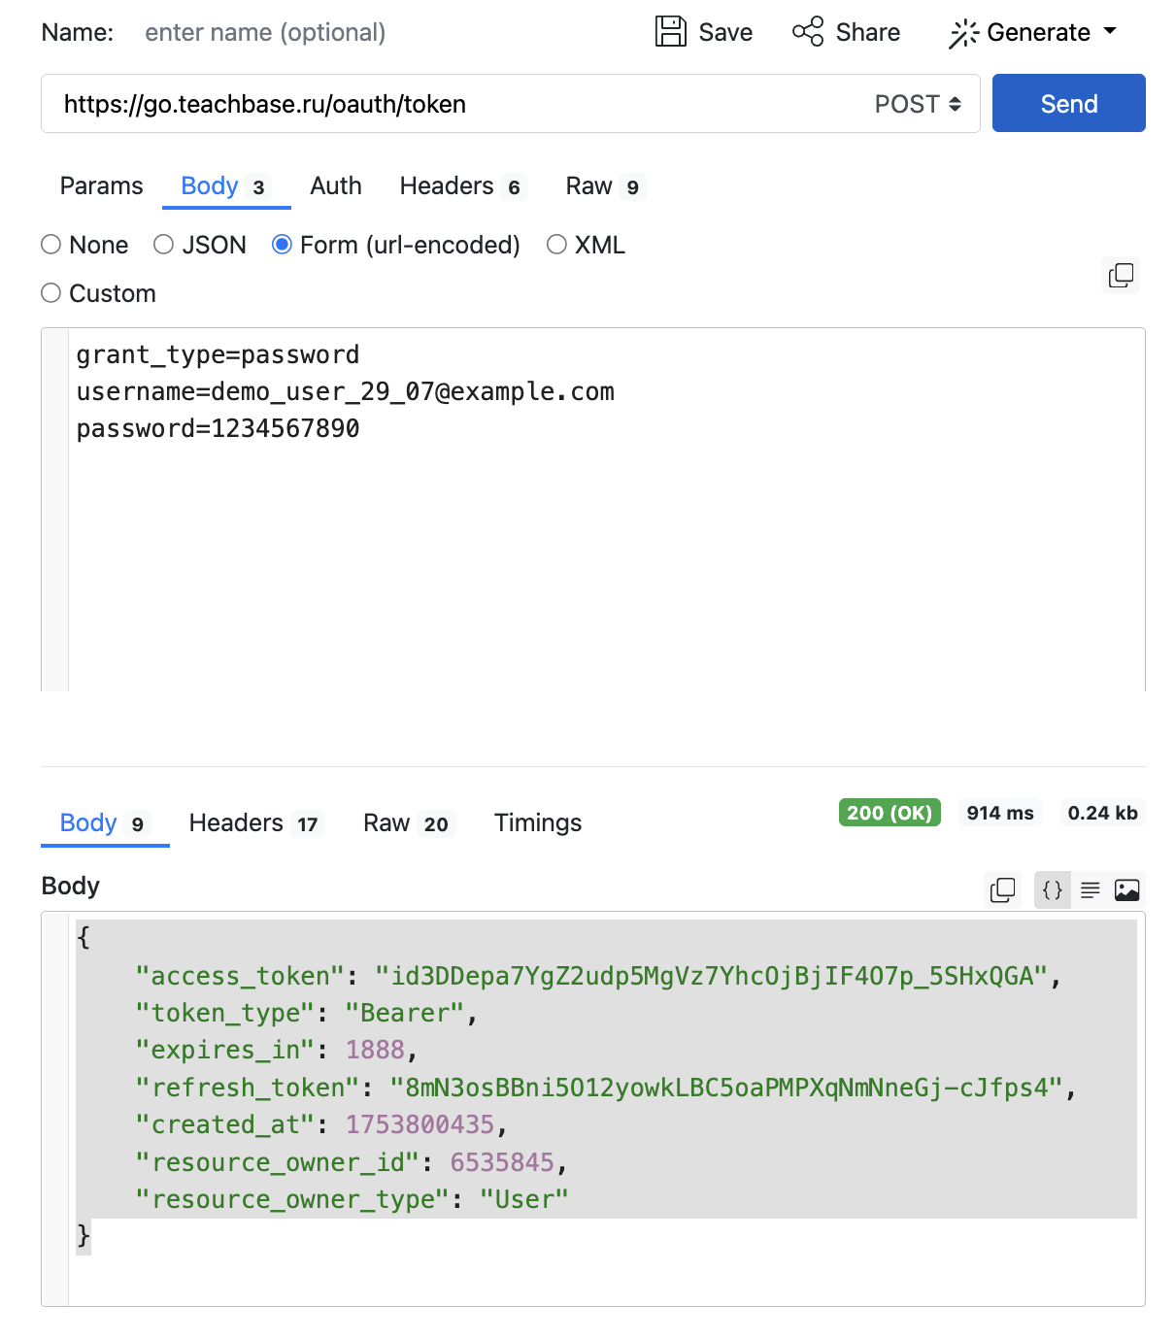The image size is (1175, 1340).
Task: Switch response to formatted JSON braces view
Action: pyautogui.click(x=1053, y=890)
